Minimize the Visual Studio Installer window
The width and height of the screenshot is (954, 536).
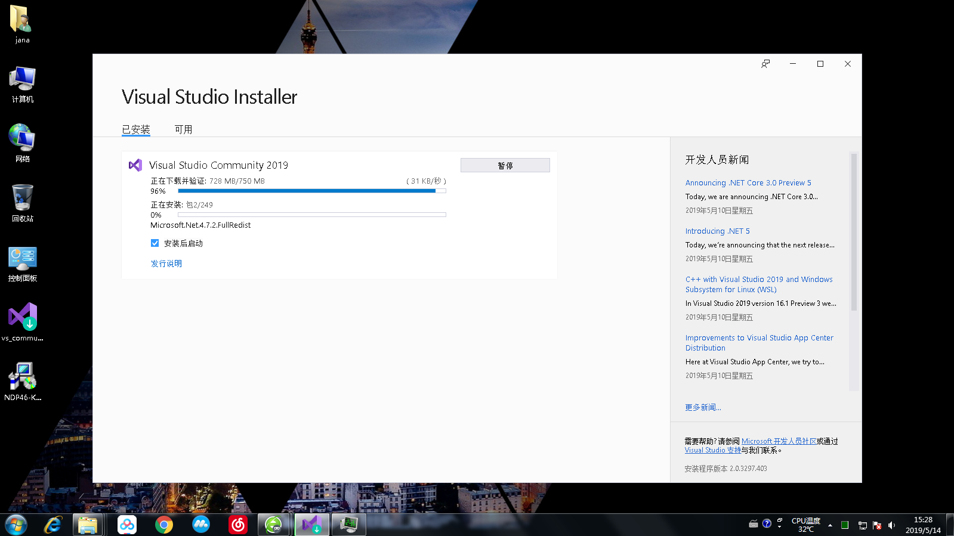pos(793,64)
